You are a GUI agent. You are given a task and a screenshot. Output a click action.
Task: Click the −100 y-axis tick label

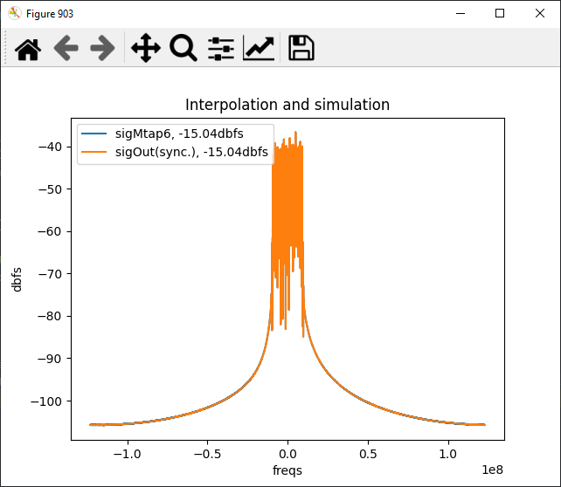pyautogui.click(x=46, y=401)
